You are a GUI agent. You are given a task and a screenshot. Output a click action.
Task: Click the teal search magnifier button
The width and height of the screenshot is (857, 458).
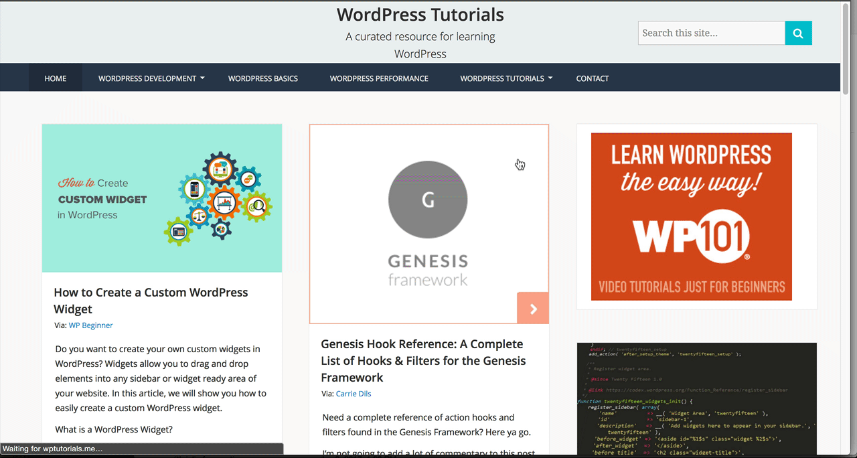pyautogui.click(x=798, y=33)
